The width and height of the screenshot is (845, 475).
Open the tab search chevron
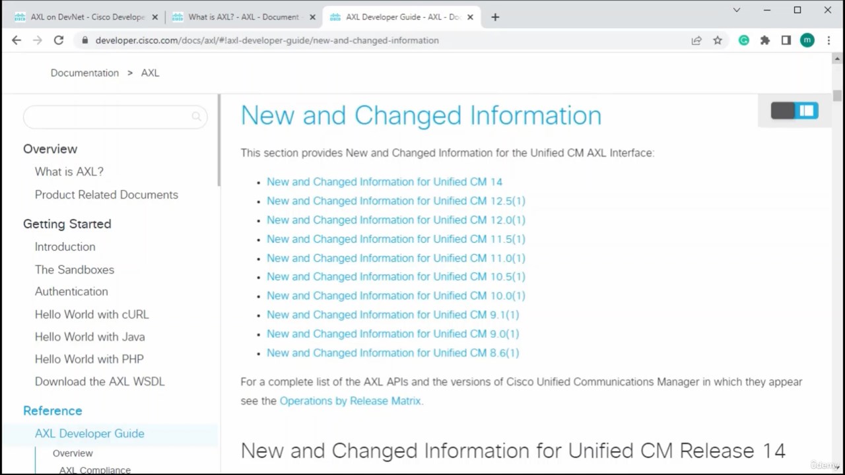[x=737, y=10]
